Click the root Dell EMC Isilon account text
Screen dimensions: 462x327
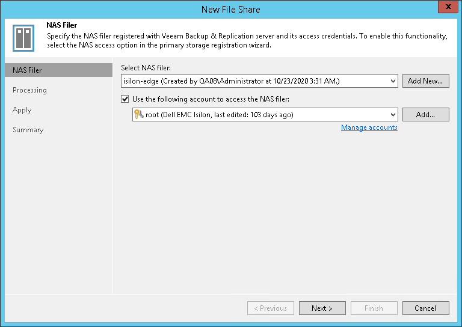tap(220, 114)
